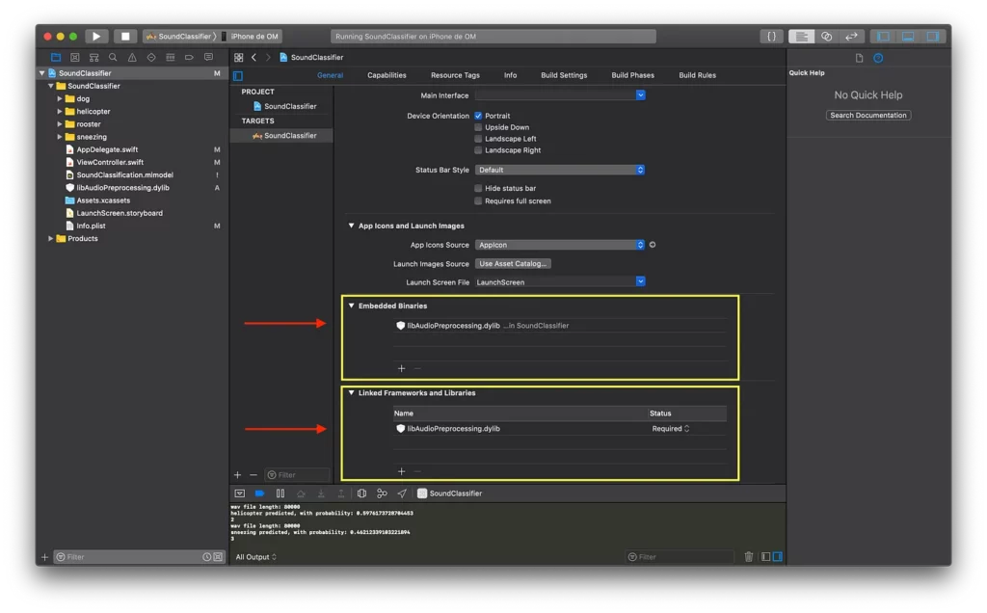Switch to the Build Rules tab
Image resolution: width=987 pixels, height=613 pixels.
[698, 75]
